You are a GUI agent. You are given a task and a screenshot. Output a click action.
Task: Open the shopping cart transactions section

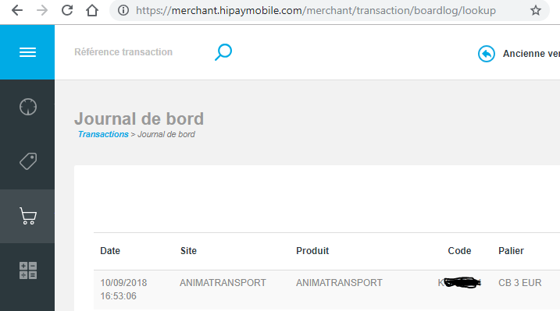28,216
